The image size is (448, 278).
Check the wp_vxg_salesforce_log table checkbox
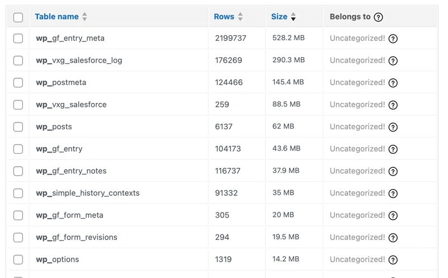pos(18,60)
